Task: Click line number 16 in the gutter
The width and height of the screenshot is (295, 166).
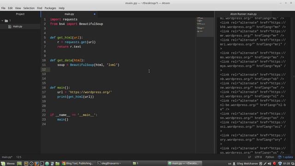Action: pos(44,88)
